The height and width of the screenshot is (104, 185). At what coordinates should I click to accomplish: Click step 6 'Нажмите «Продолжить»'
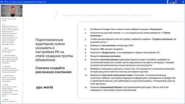[x=125, y=53]
